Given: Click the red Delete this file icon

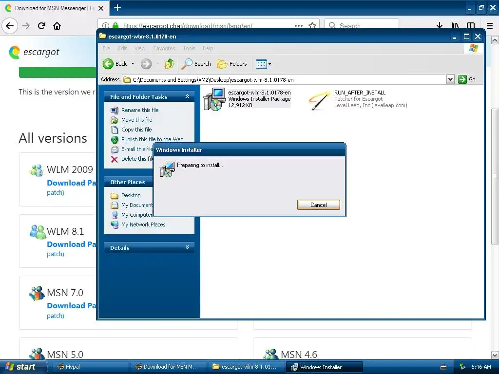Looking at the screenshot, I should 115,159.
